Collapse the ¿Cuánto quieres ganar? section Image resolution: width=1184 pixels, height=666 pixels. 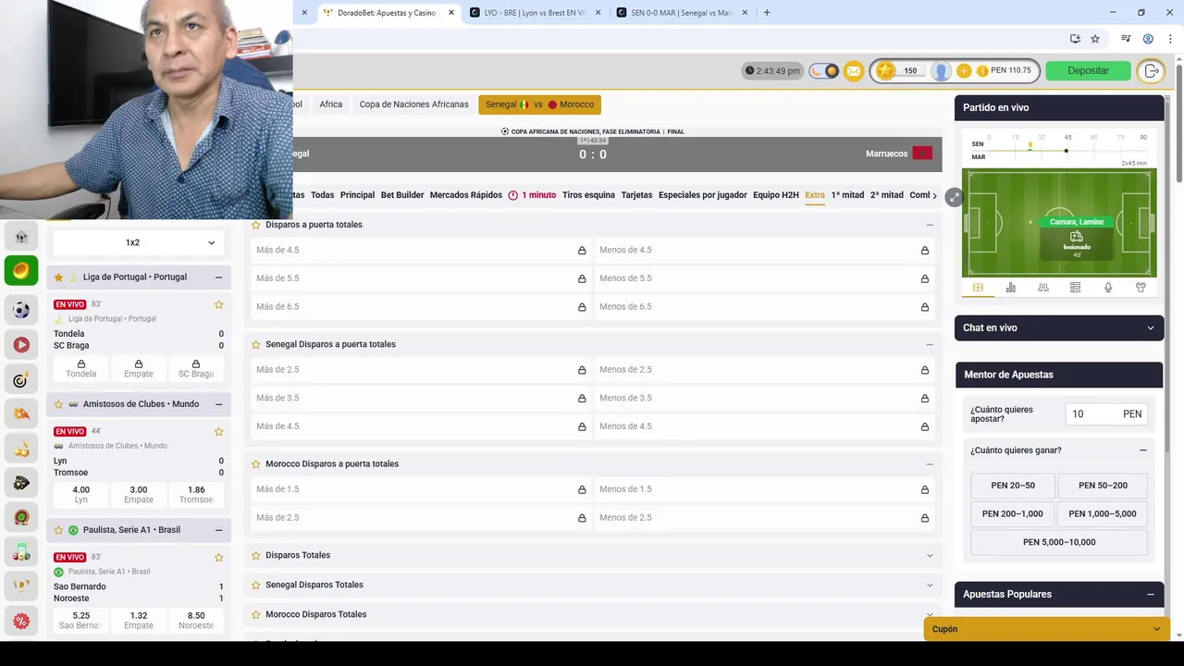click(1143, 450)
